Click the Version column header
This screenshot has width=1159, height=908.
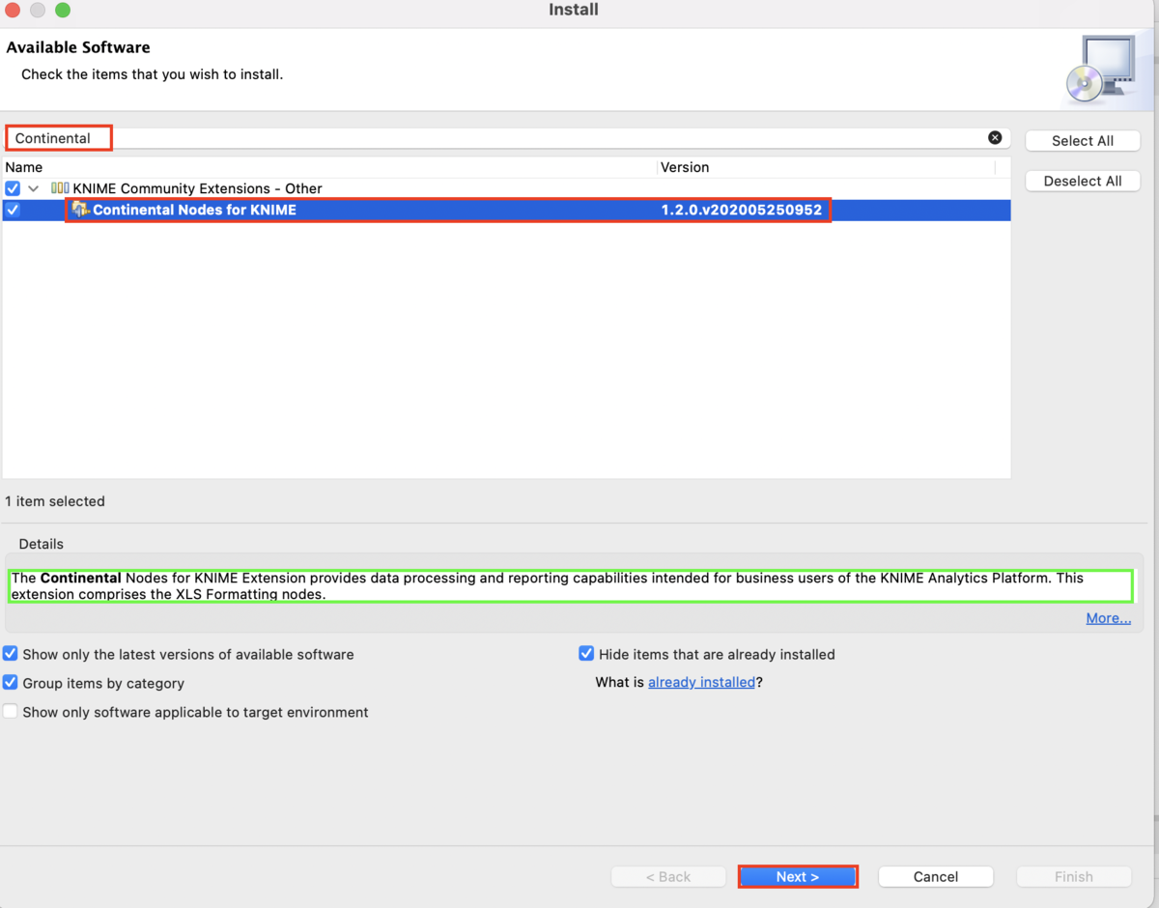point(826,167)
